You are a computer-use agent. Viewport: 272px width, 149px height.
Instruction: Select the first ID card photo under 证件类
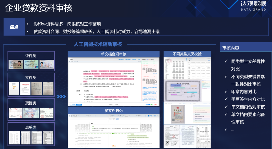tap(16, 64)
